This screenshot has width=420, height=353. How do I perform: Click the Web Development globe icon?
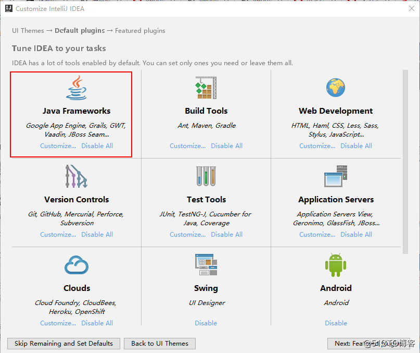coord(336,88)
